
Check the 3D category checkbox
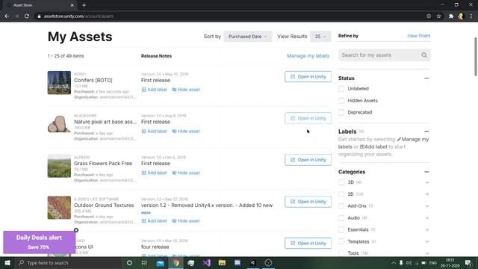point(341,182)
